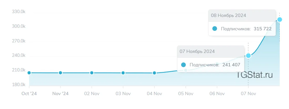Viewport: 289px width, 109px height.
Task: Select the data point above 02 Nov
Action: (92, 73)
